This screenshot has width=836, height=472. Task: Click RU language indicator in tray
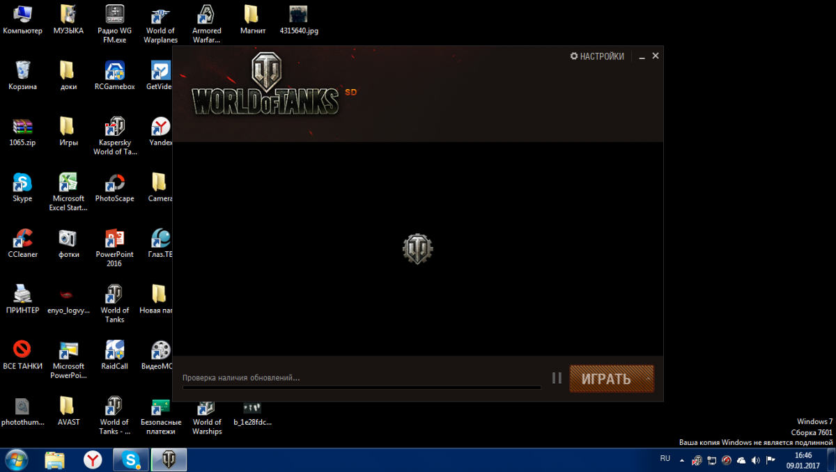[x=665, y=459]
